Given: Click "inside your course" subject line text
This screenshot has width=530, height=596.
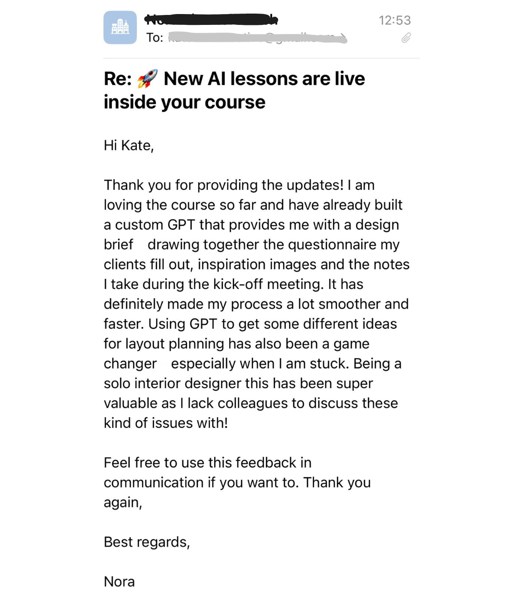Looking at the screenshot, I should click(184, 102).
